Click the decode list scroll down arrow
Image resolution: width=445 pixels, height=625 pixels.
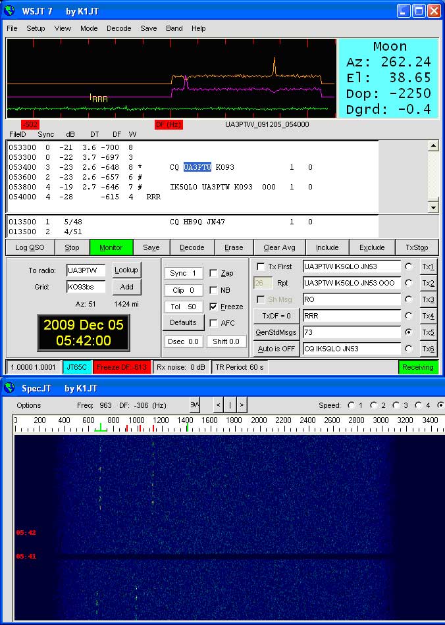[433, 207]
